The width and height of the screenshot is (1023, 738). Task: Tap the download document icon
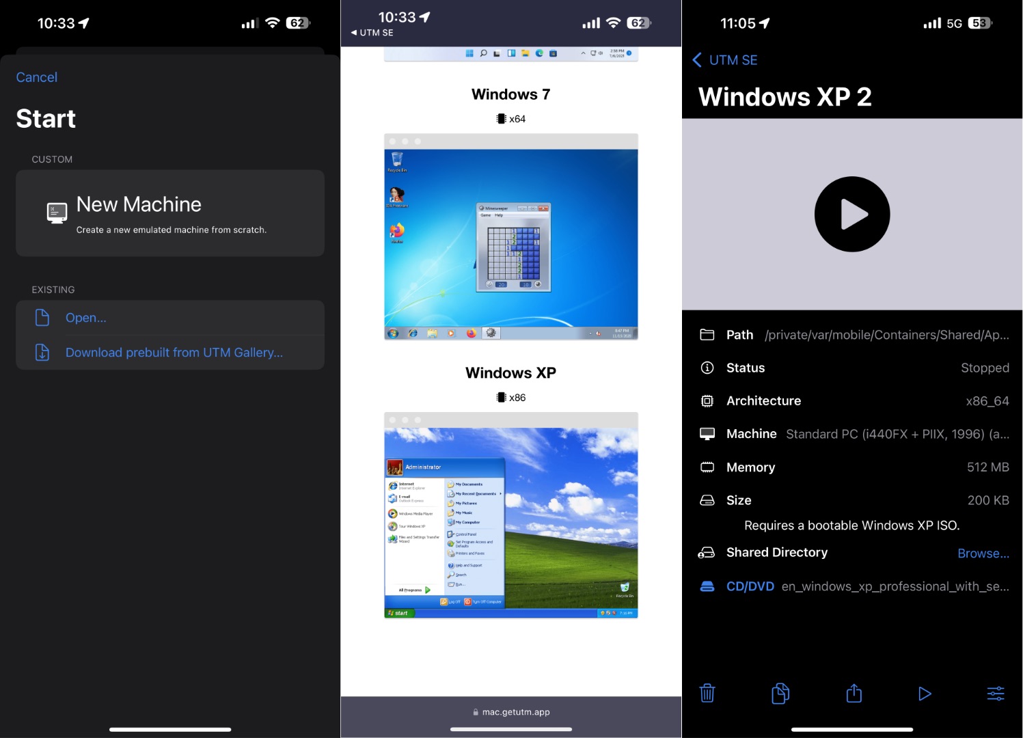(42, 353)
